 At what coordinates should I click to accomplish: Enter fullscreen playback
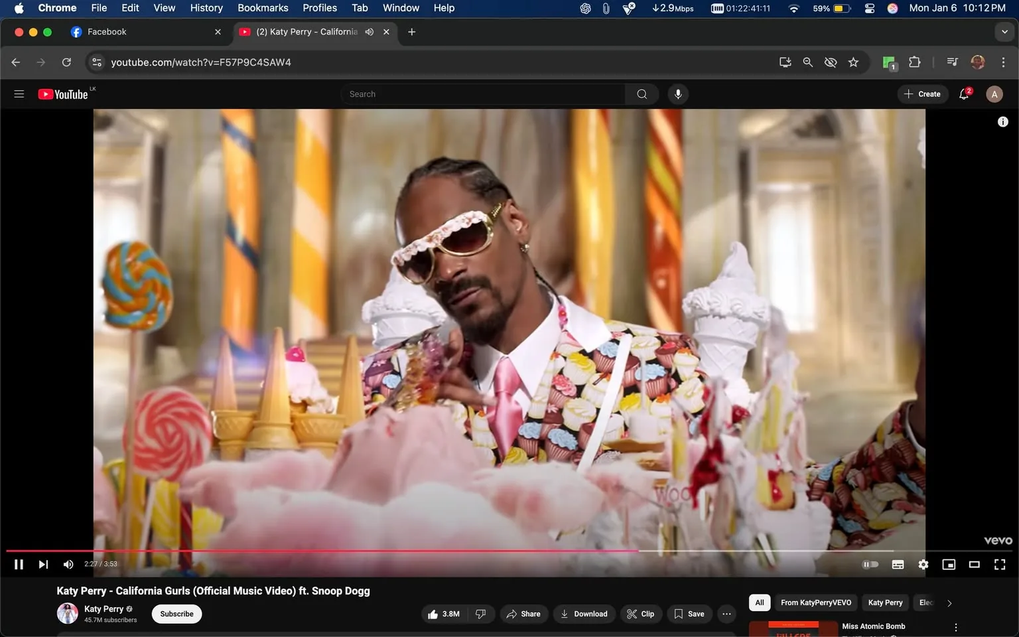pos(999,564)
